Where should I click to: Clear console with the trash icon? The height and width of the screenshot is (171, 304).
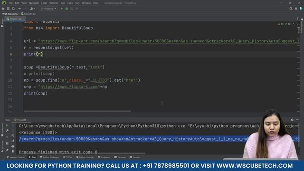pyautogui.click(x=13, y=151)
